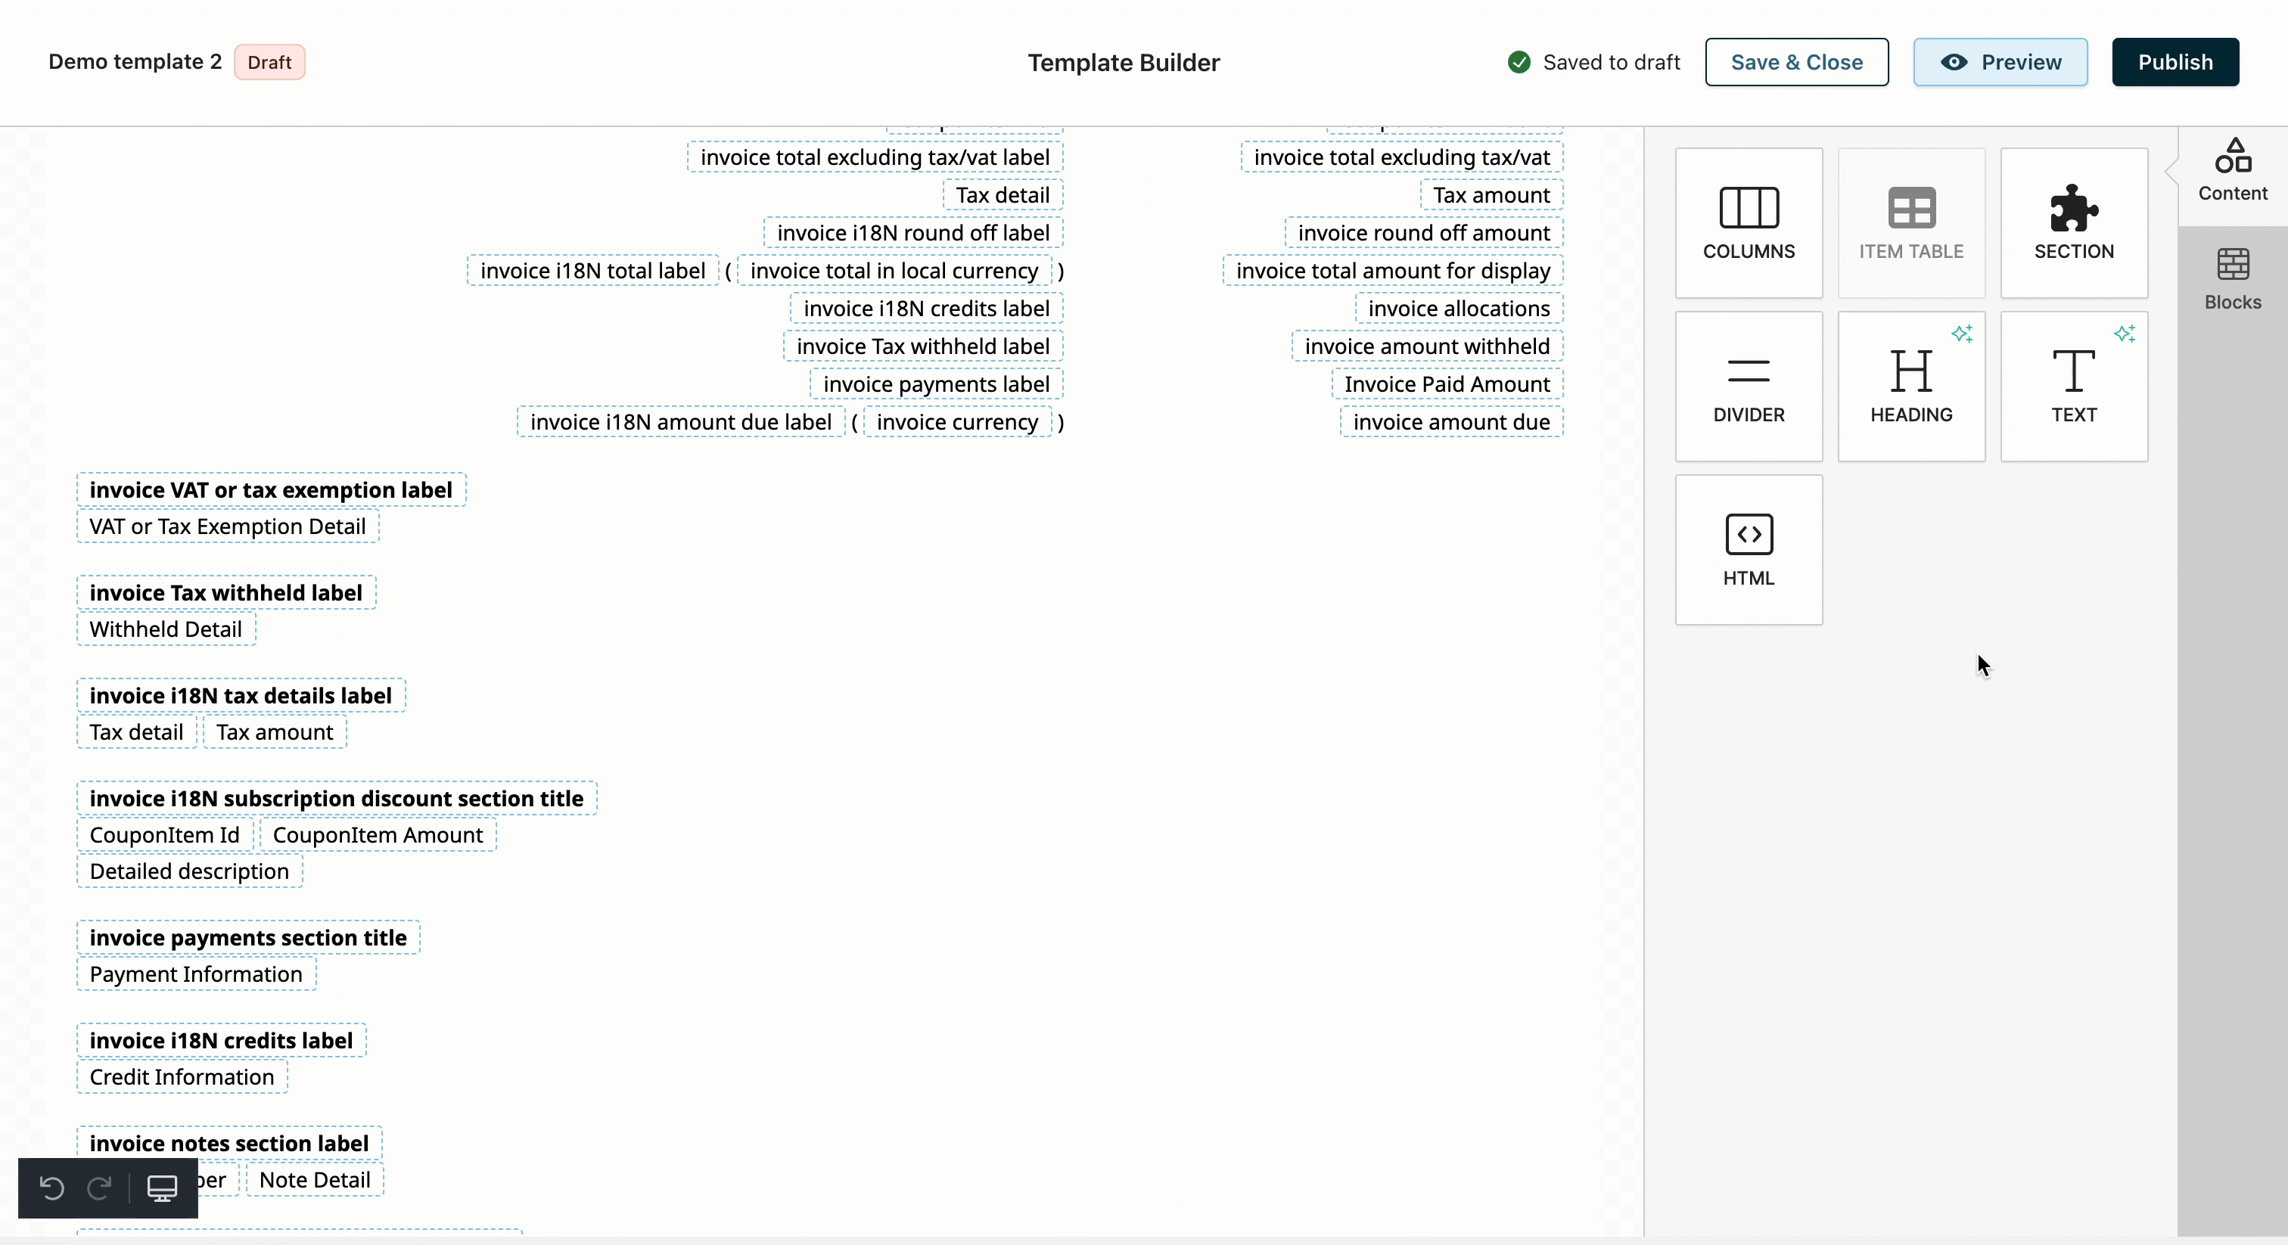
Task: Select the 'Credit Information' placeholder field
Action: [182, 1077]
